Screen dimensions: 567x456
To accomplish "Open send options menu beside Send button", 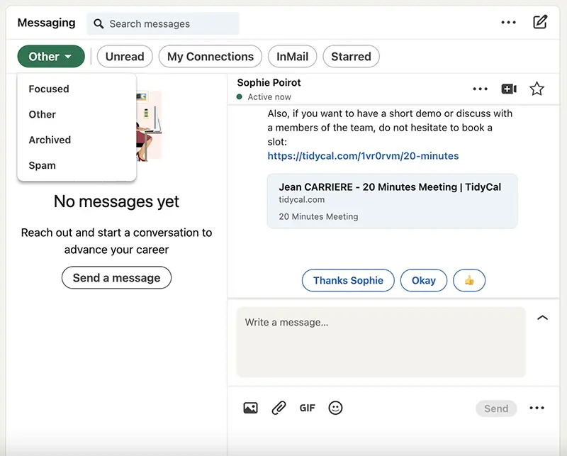I will coord(537,408).
